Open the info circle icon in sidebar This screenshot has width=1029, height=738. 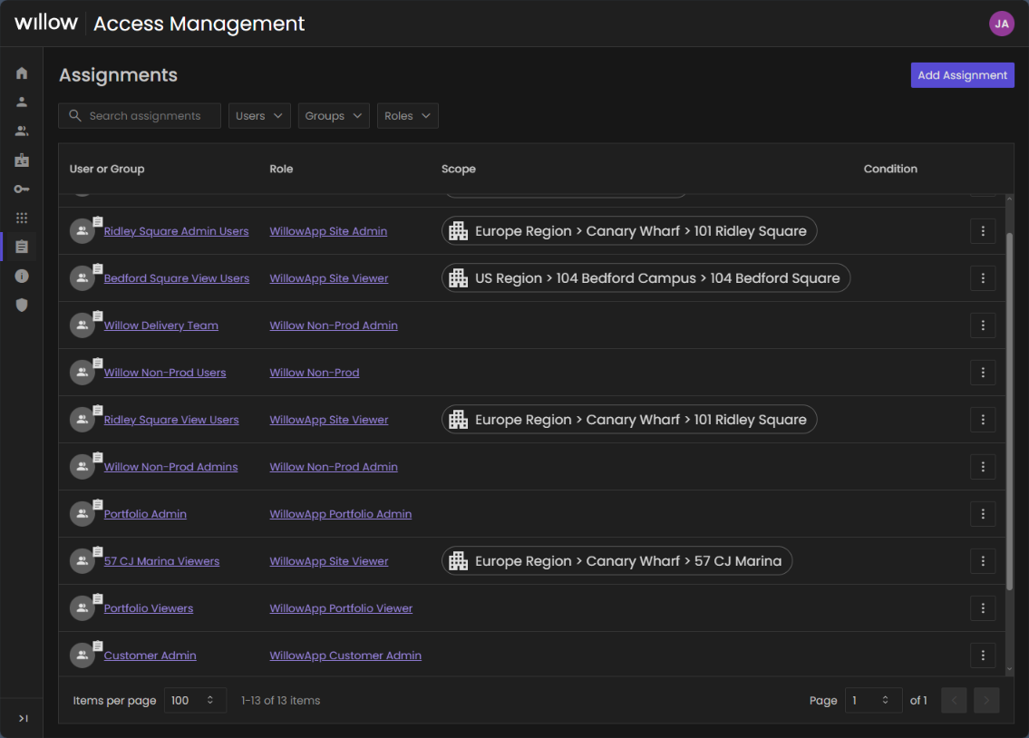click(x=22, y=277)
